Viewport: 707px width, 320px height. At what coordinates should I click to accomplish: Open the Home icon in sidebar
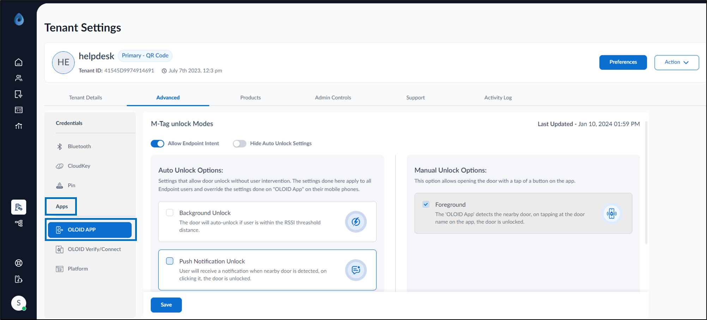19,62
